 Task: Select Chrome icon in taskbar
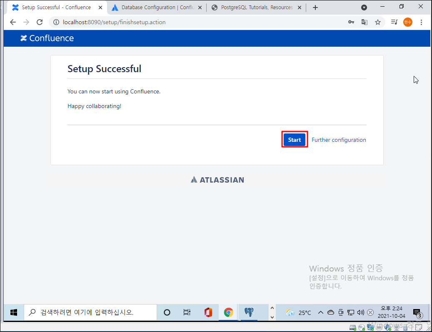[x=228, y=312]
